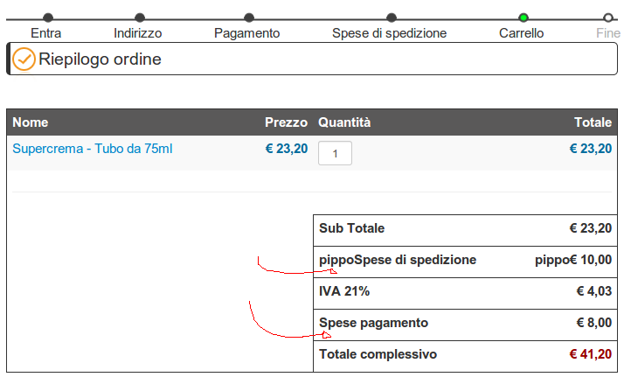Click the Totale column header
This screenshot has height=384, width=624.
tap(593, 122)
